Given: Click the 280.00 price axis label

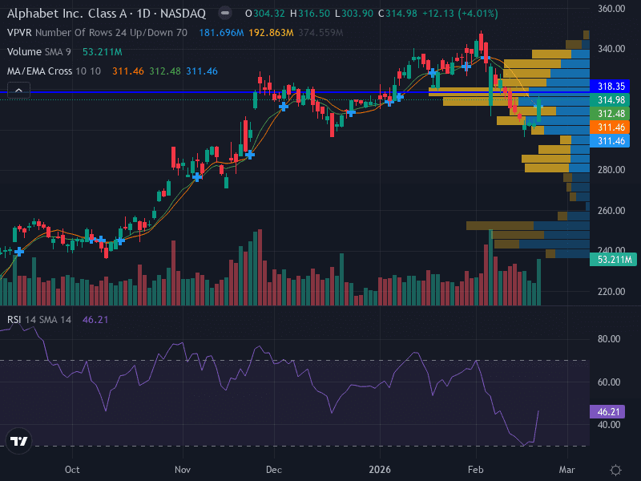Looking at the screenshot, I should [x=611, y=170].
